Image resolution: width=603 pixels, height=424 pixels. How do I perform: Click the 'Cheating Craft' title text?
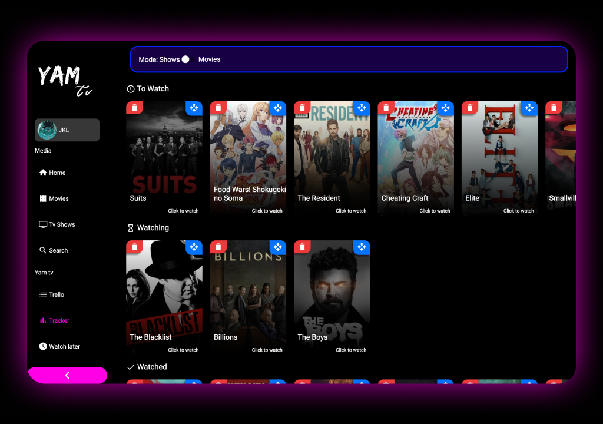pos(405,198)
